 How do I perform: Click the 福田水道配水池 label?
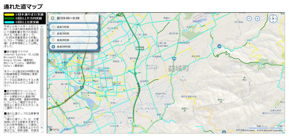[x=189, y=97]
